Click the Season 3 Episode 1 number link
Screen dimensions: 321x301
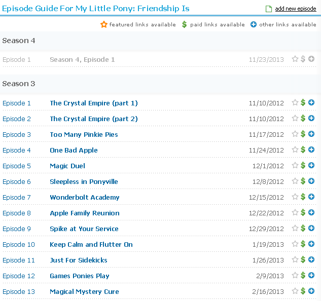(x=17, y=103)
